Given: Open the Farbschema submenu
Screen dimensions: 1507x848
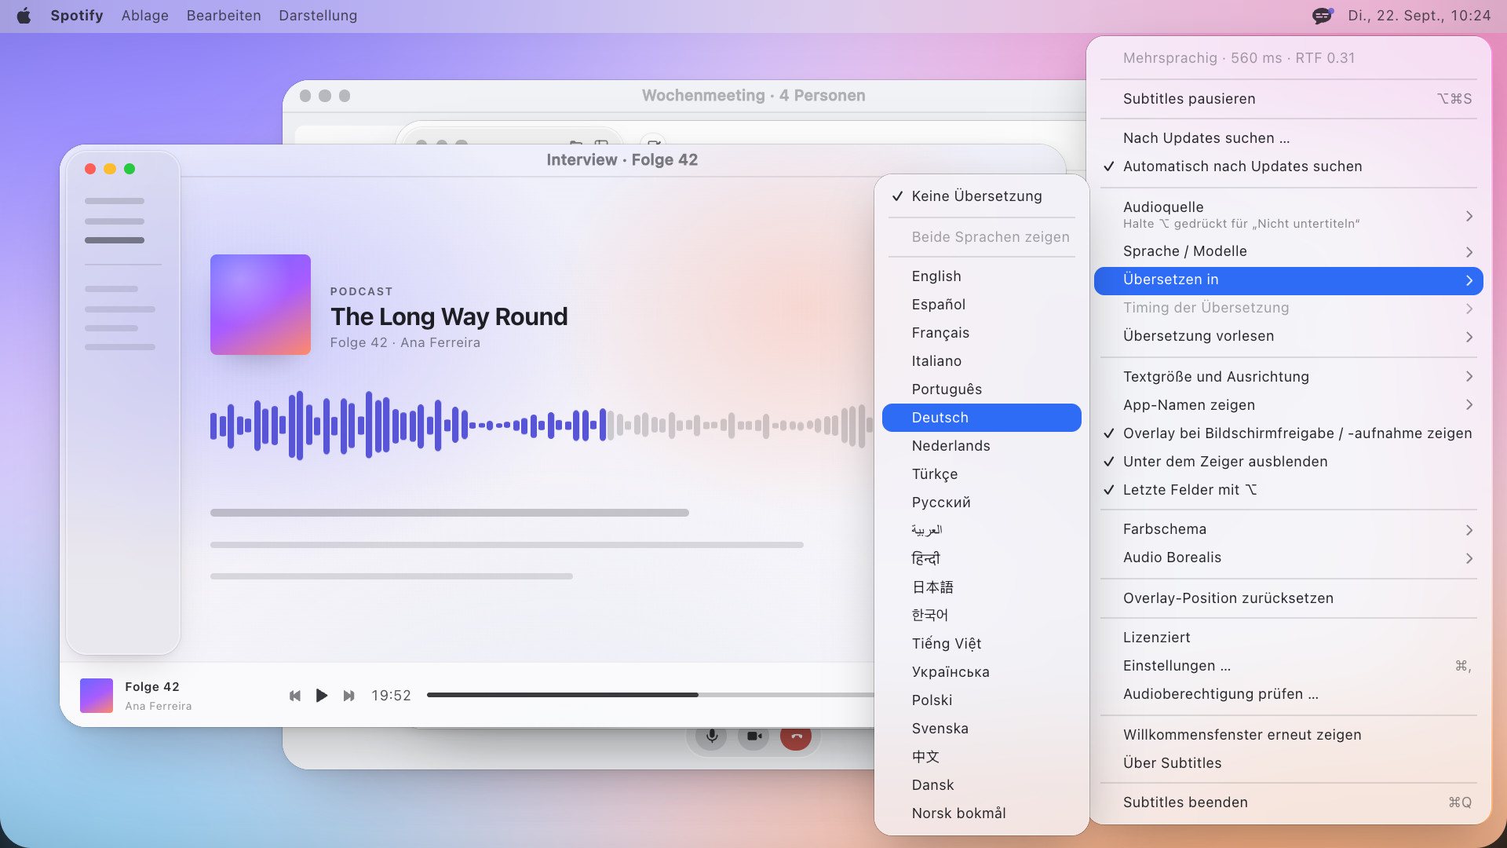Looking at the screenshot, I should (x=1289, y=529).
